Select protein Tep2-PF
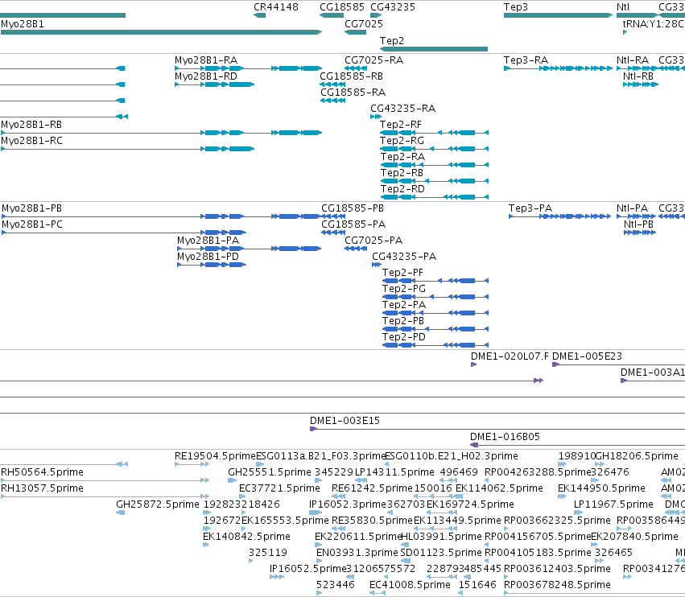Screen dimensions: 685x597 (x=435, y=280)
